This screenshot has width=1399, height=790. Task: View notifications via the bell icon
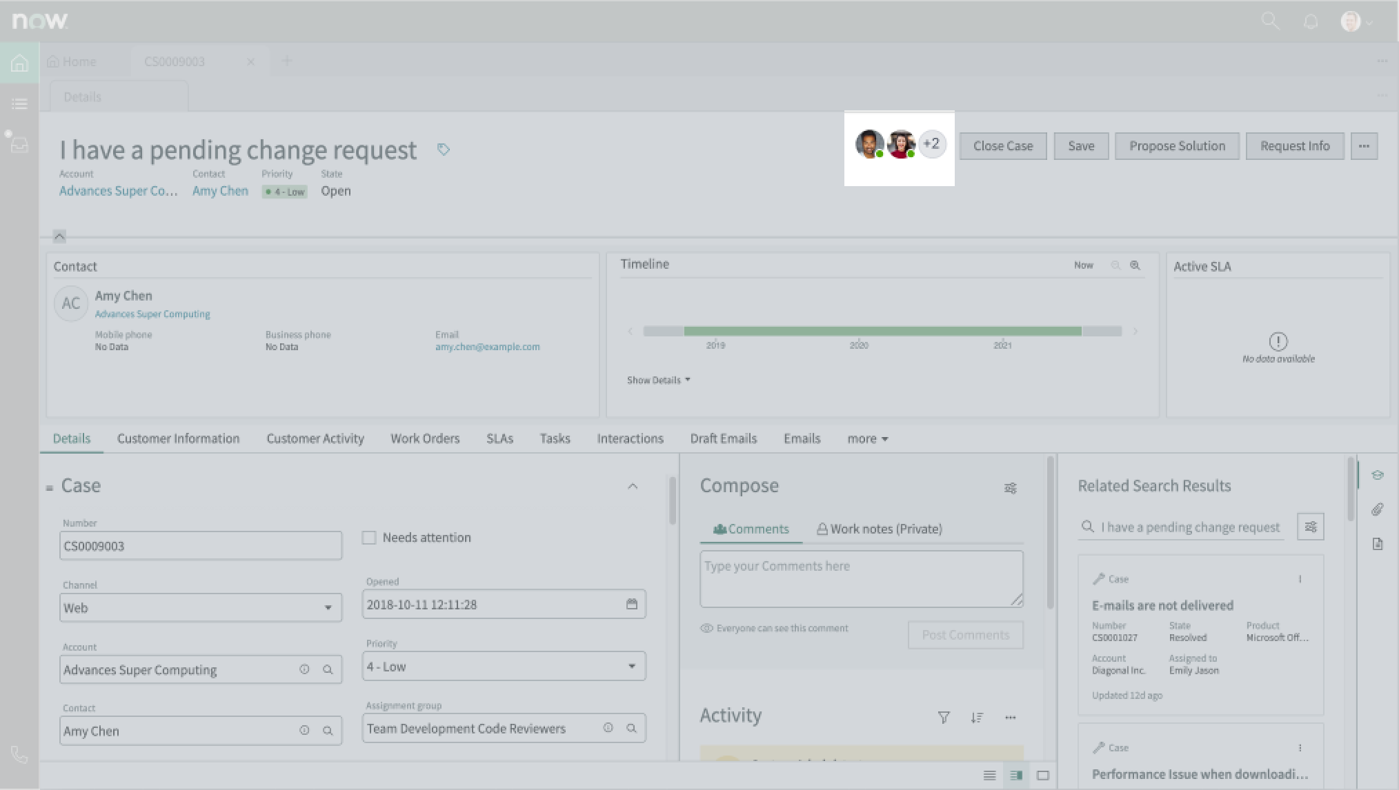point(1310,21)
